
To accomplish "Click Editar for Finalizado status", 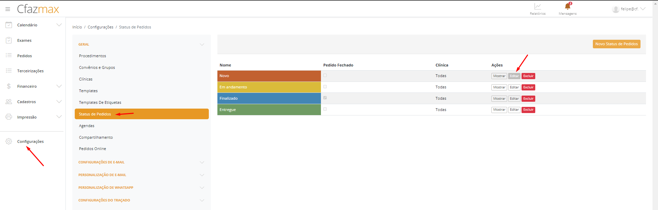I will [514, 99].
